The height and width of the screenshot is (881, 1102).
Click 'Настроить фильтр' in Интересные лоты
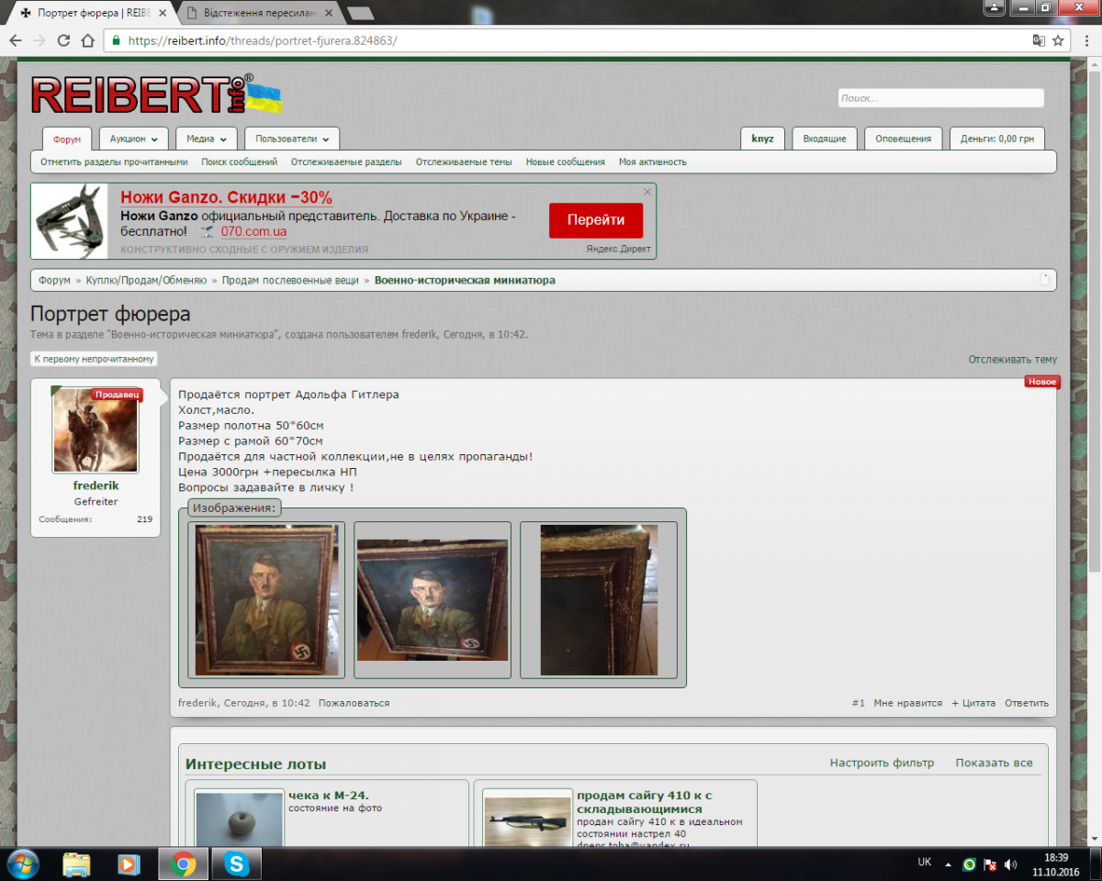(882, 763)
